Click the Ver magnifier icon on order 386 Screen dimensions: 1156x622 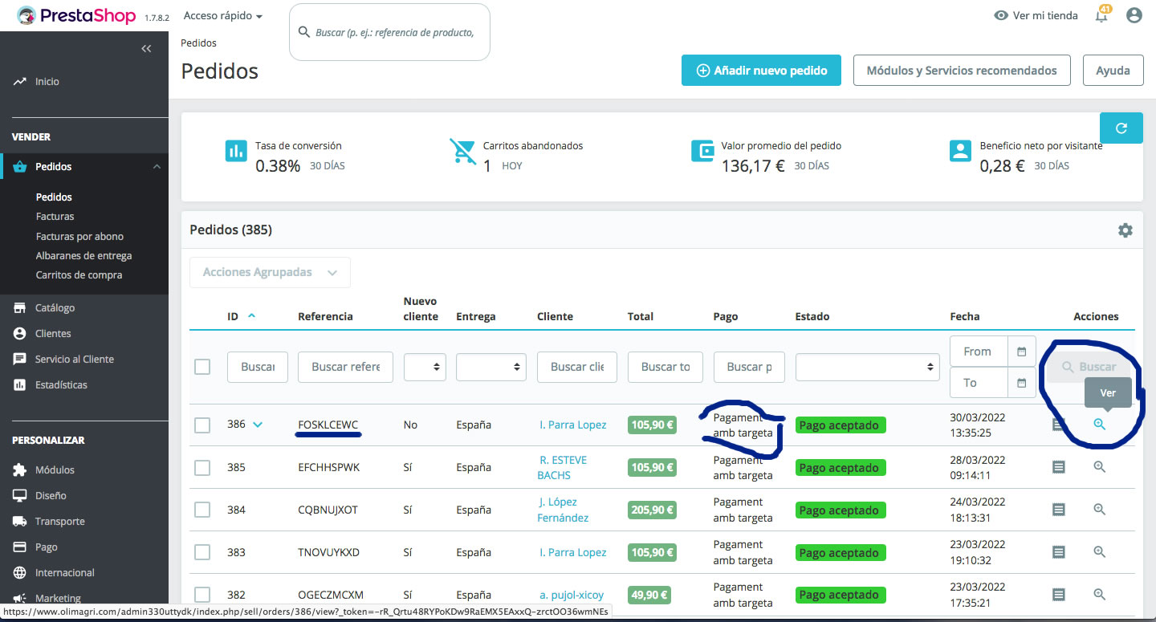pos(1099,425)
